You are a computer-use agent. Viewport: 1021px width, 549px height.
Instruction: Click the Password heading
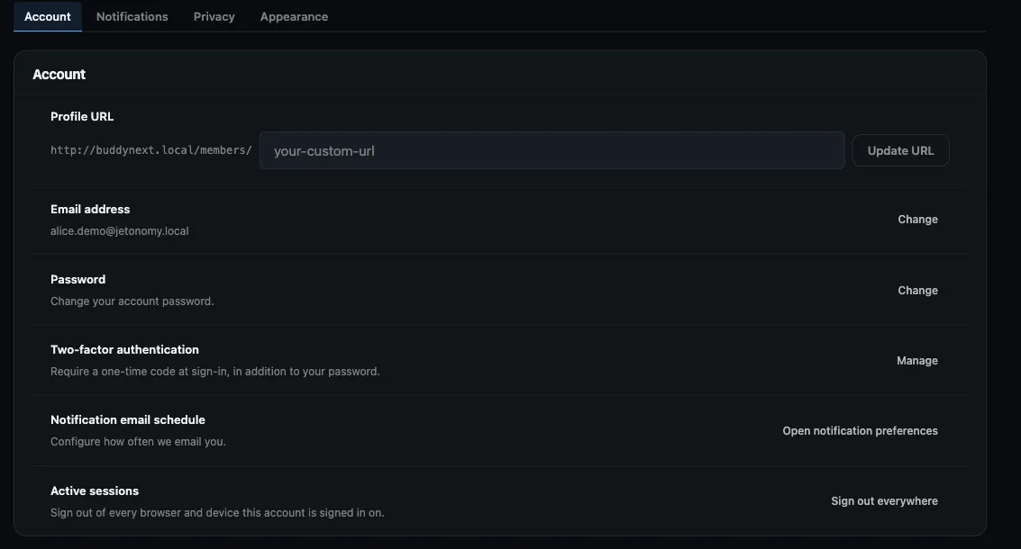78,279
